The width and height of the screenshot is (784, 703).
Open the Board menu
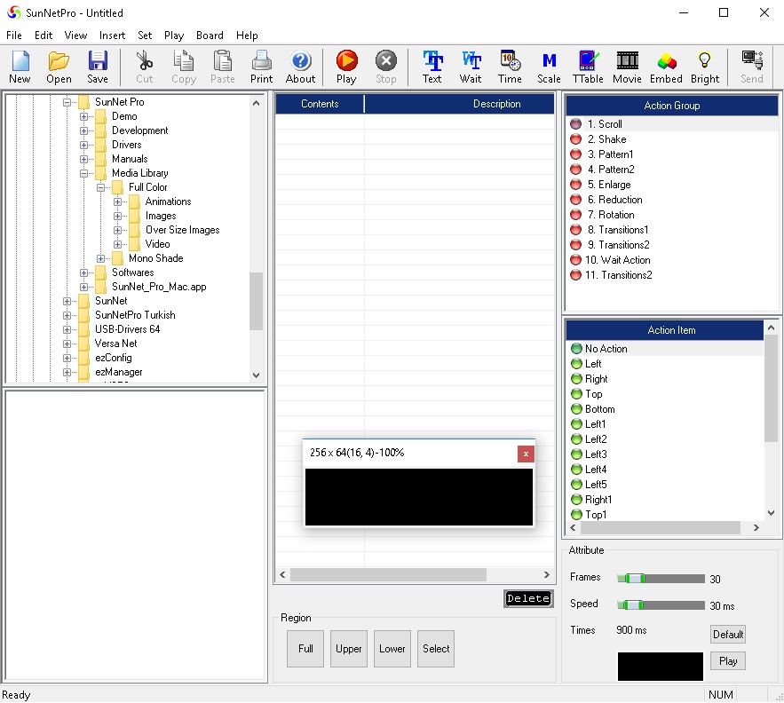(x=210, y=36)
